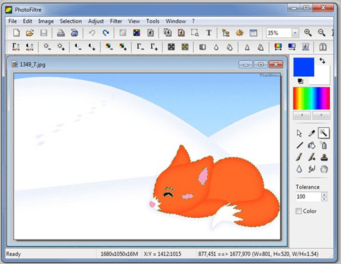Click the Zoom in magnifier
Screen dimensions: 341x264
pos(308,33)
